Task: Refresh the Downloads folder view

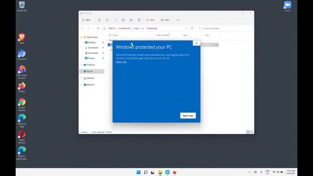Action: click(x=192, y=28)
